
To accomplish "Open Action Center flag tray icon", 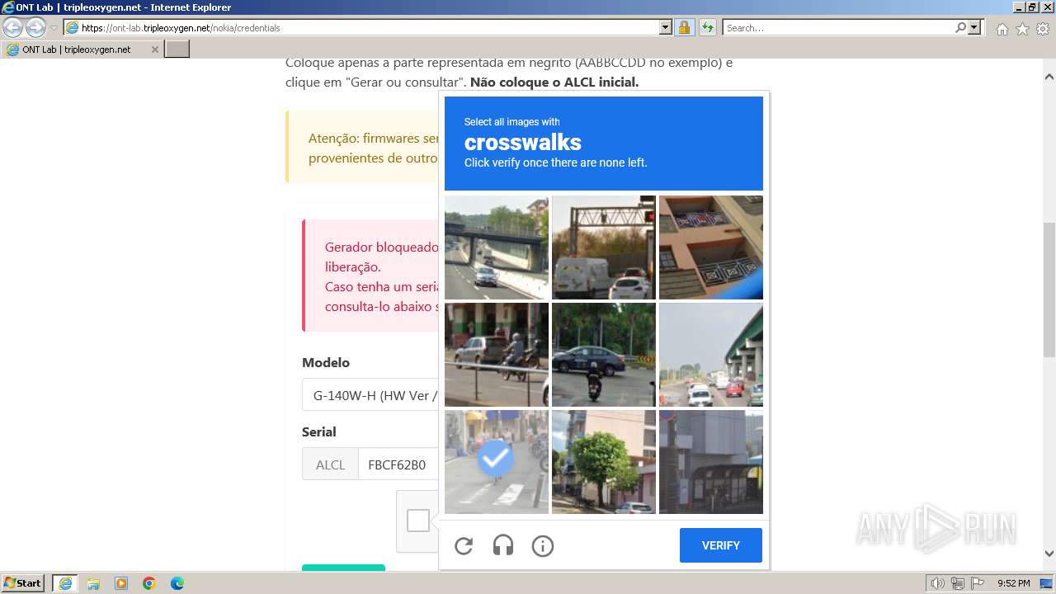I will coord(978,583).
